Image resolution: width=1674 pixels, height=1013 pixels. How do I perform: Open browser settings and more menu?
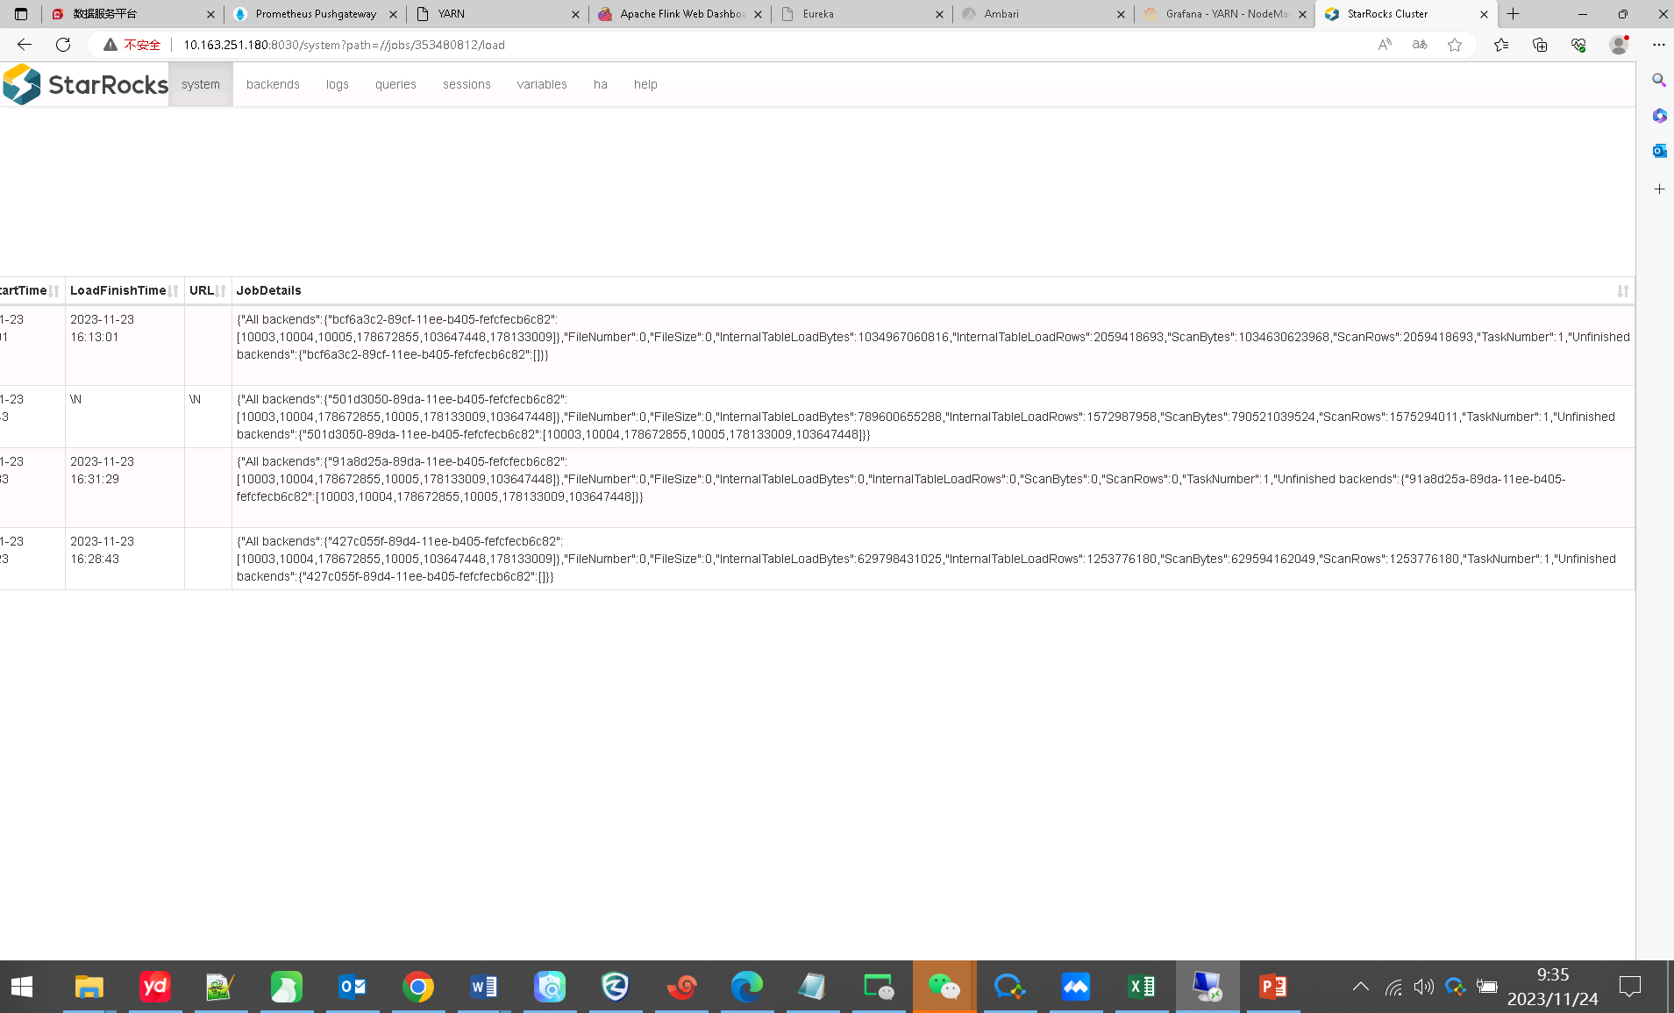tap(1659, 45)
